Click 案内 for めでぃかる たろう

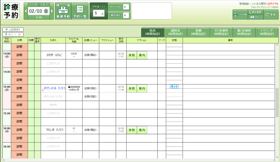tap(142, 88)
